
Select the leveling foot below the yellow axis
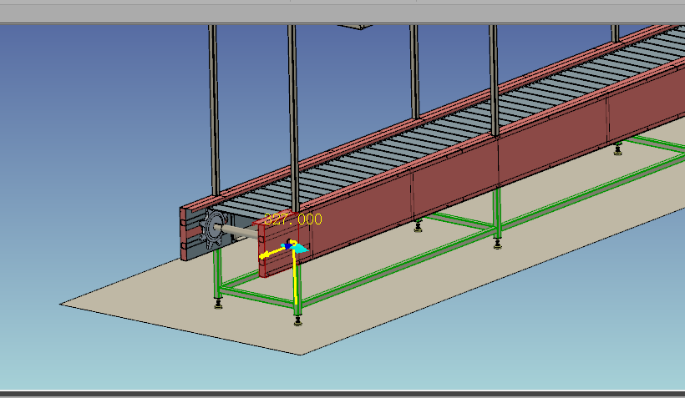[298, 321]
